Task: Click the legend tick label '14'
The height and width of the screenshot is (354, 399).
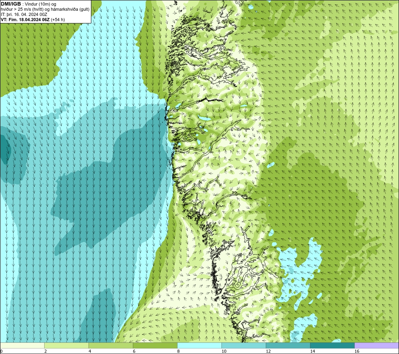Action: pos(312,352)
